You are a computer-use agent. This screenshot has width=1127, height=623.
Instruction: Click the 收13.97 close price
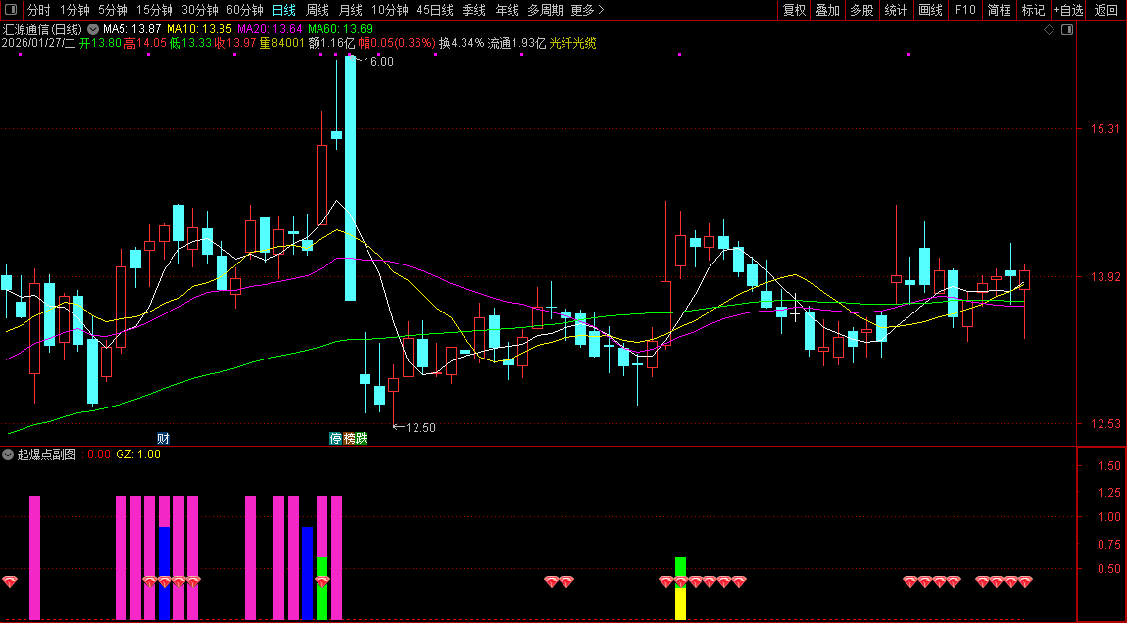(x=235, y=43)
